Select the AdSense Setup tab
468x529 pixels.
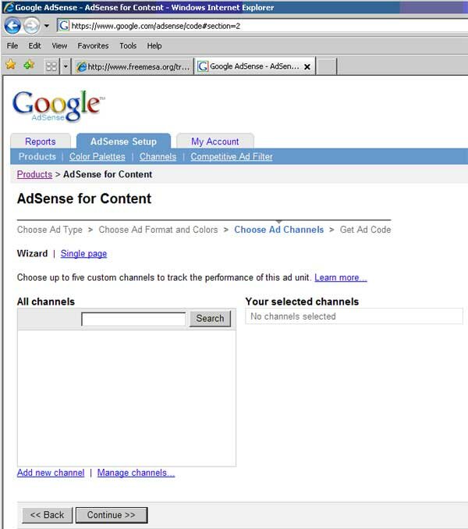tap(123, 141)
